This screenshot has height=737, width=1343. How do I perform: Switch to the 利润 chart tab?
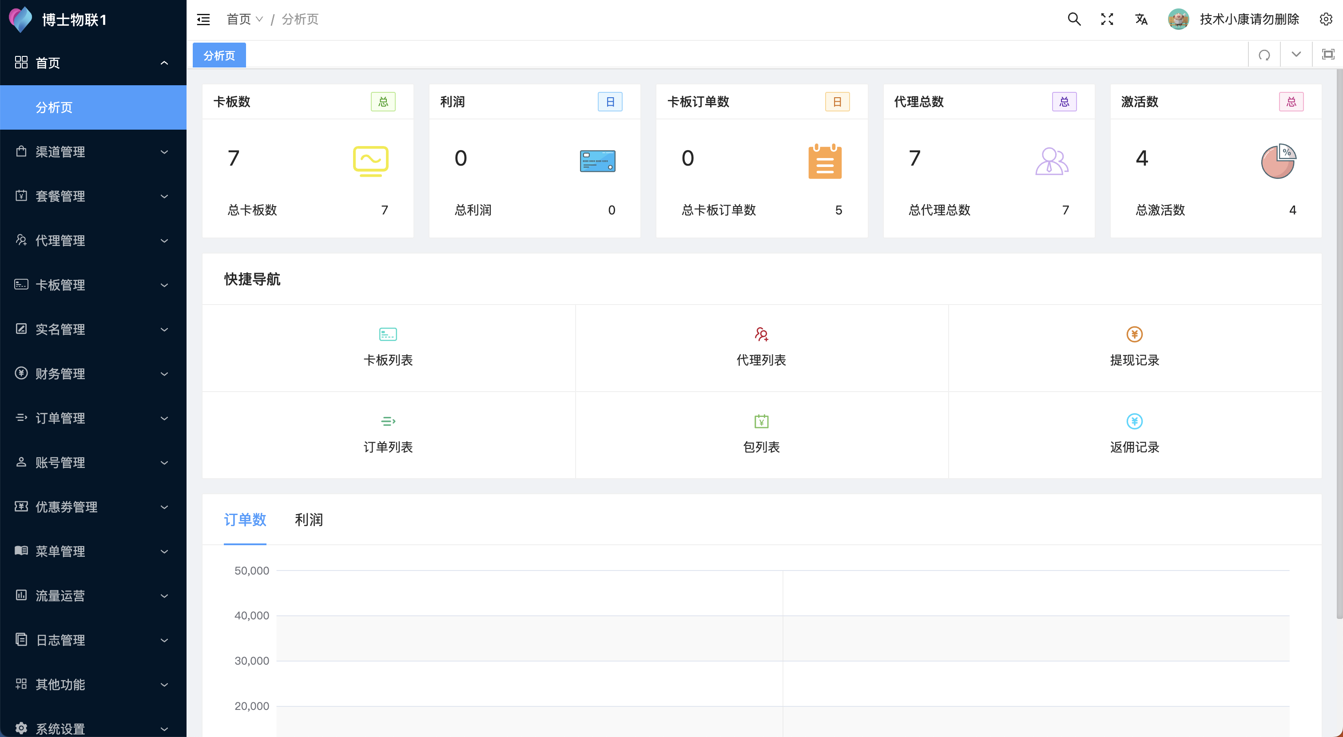pos(309,519)
